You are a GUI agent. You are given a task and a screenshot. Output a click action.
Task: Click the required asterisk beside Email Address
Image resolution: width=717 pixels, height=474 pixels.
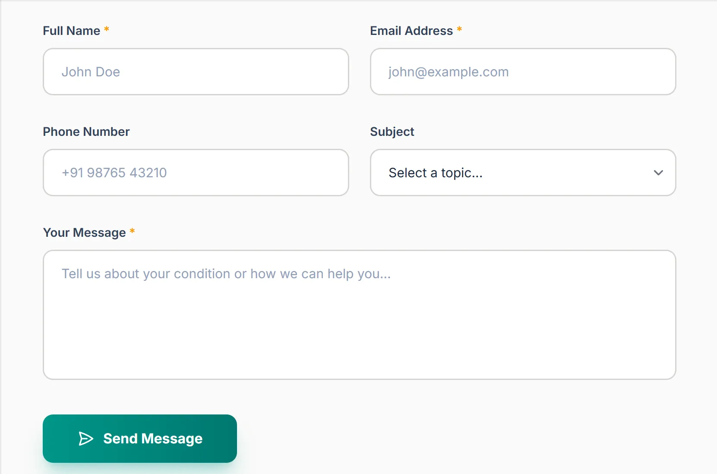pos(459,29)
